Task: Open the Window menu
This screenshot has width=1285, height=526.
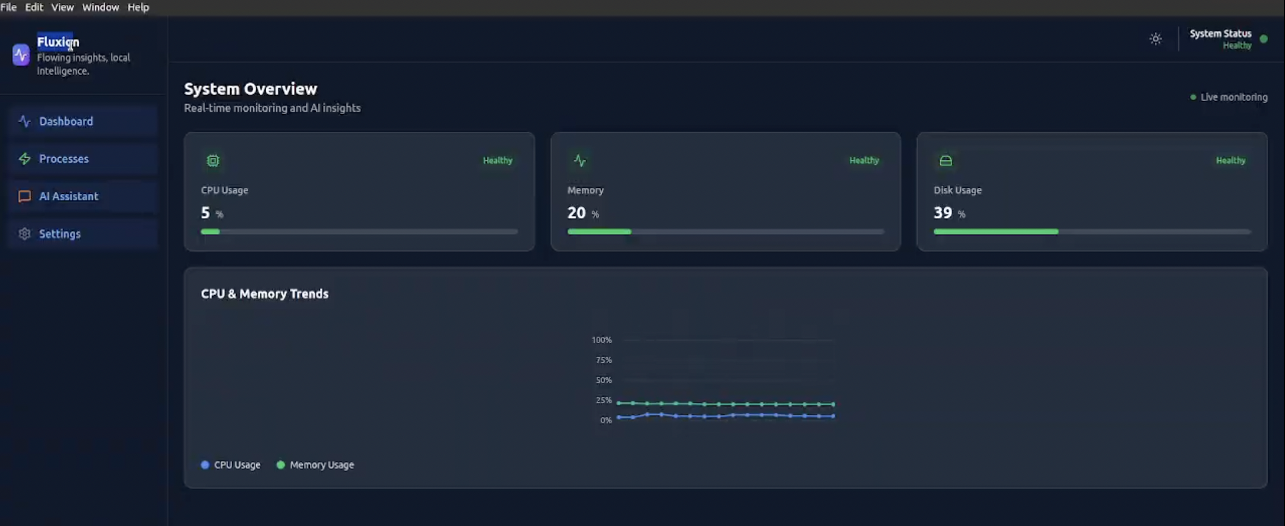Action: [x=100, y=7]
